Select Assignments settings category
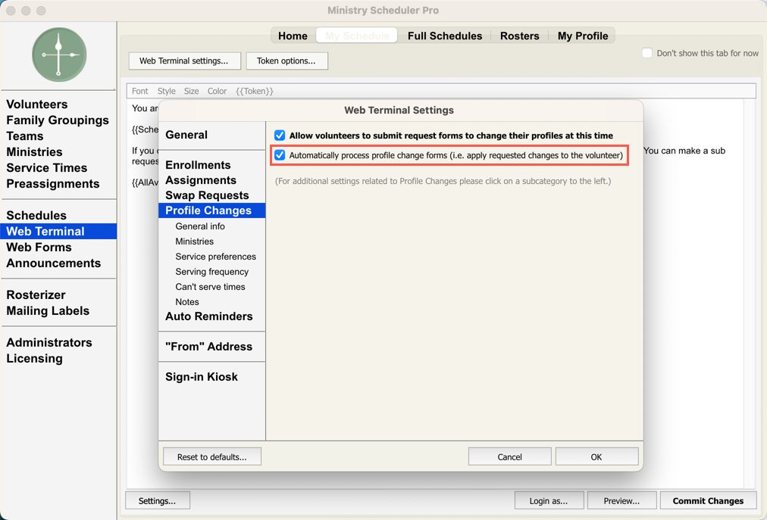This screenshot has width=767, height=520. pos(211,180)
